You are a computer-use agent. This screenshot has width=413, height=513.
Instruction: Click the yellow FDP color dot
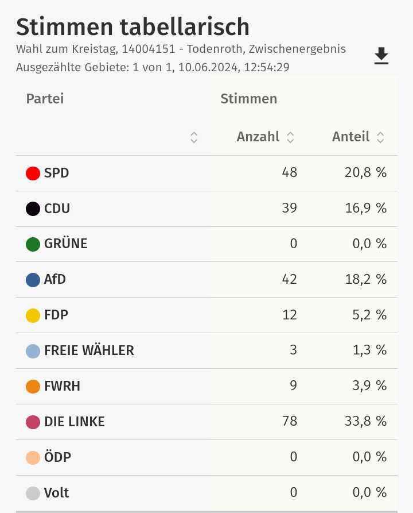33,315
